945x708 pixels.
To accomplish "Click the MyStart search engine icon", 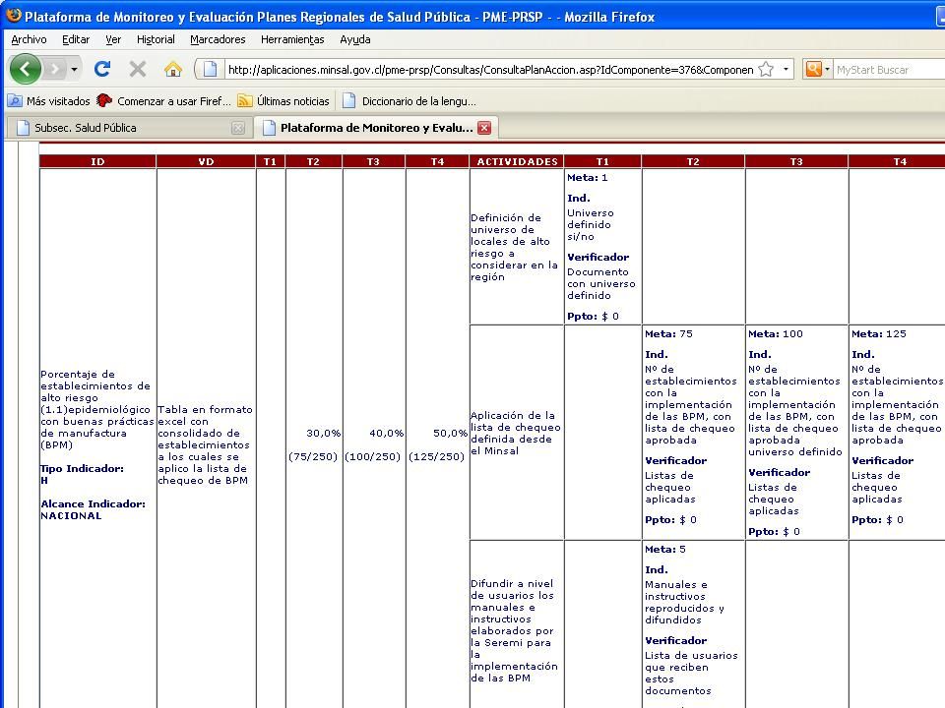I will (x=814, y=69).
